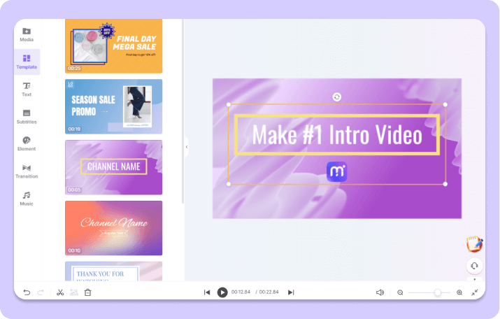Skip to the previous clip
Viewport: 500px width, 319px height.
[x=207, y=292]
